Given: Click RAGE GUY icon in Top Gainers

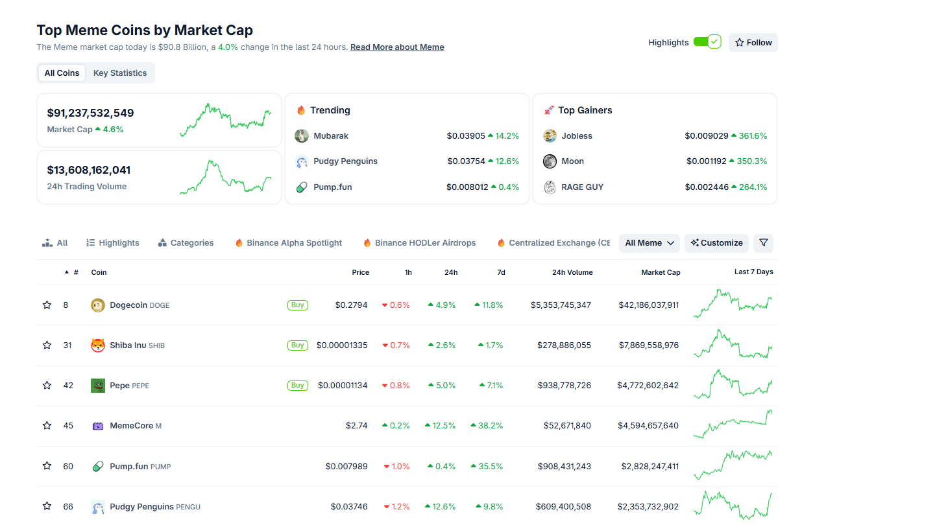Looking at the screenshot, I should point(550,187).
